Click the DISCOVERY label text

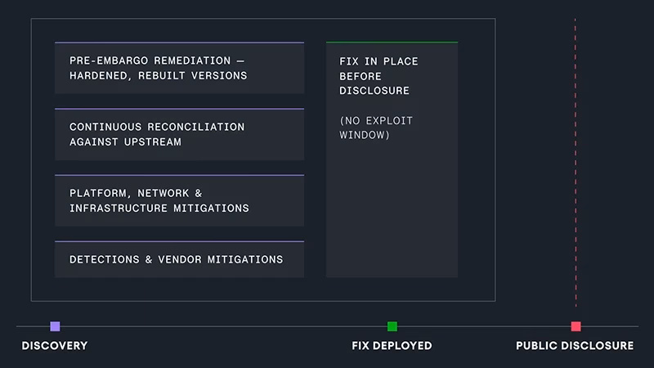(x=55, y=345)
